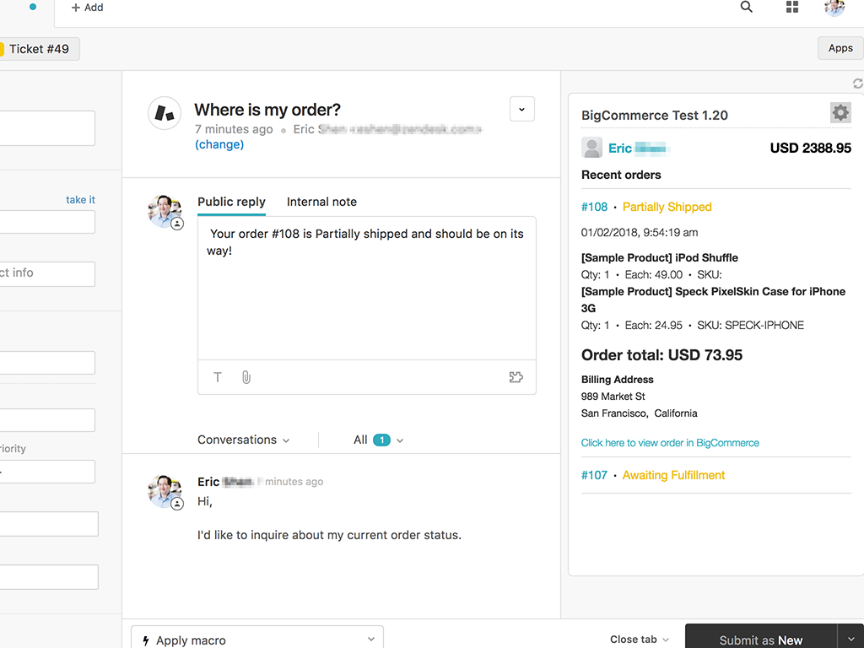
Task: Select the Public reply tab
Action: pyautogui.click(x=231, y=202)
